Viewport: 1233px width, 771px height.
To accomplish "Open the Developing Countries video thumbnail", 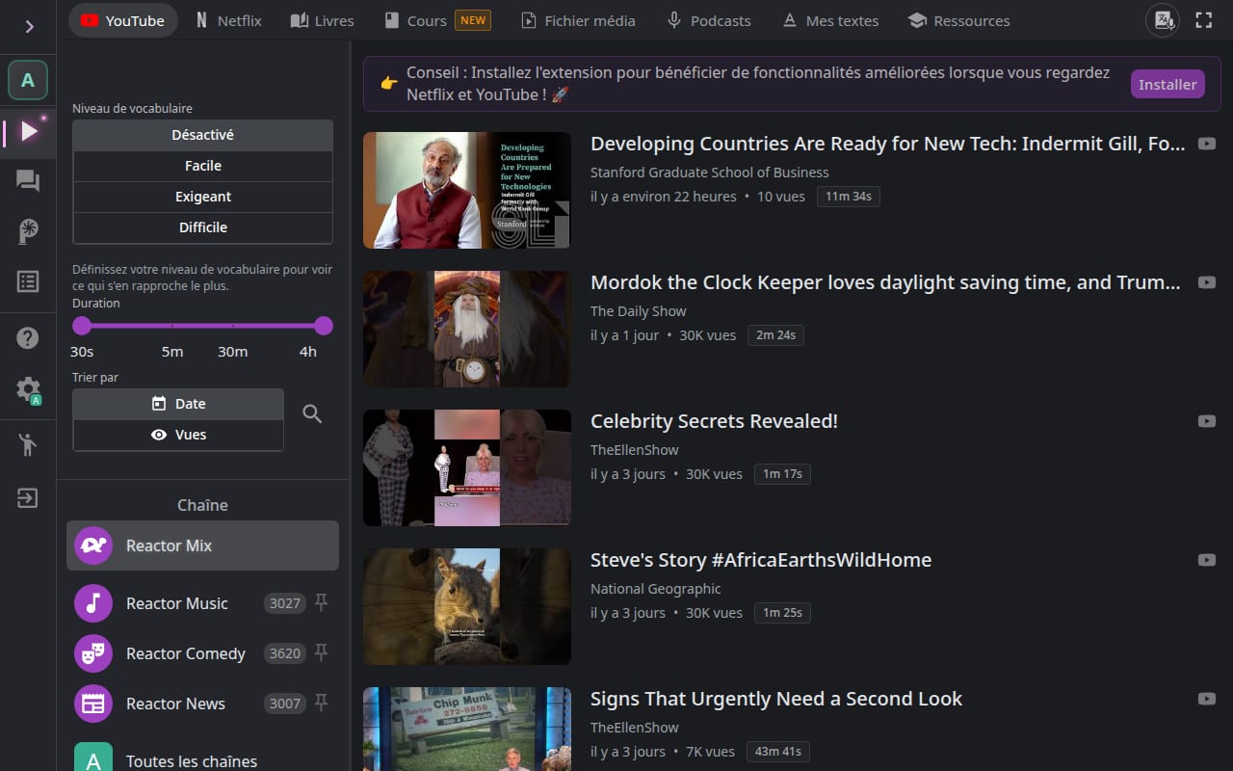I will pos(467,190).
